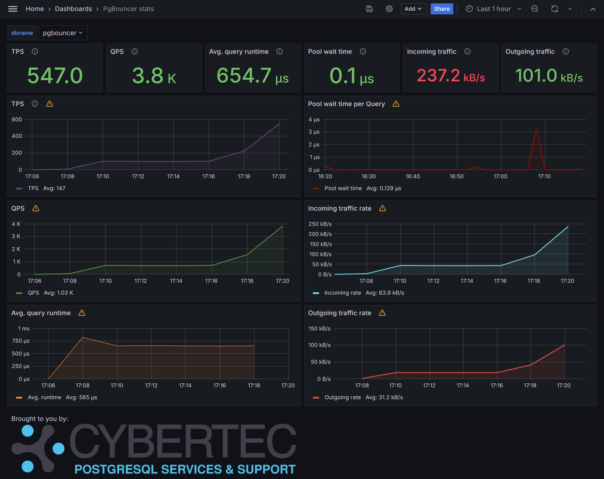Open dashboard settings gear icon
Image resolution: width=604 pixels, height=479 pixels.
(389, 9)
